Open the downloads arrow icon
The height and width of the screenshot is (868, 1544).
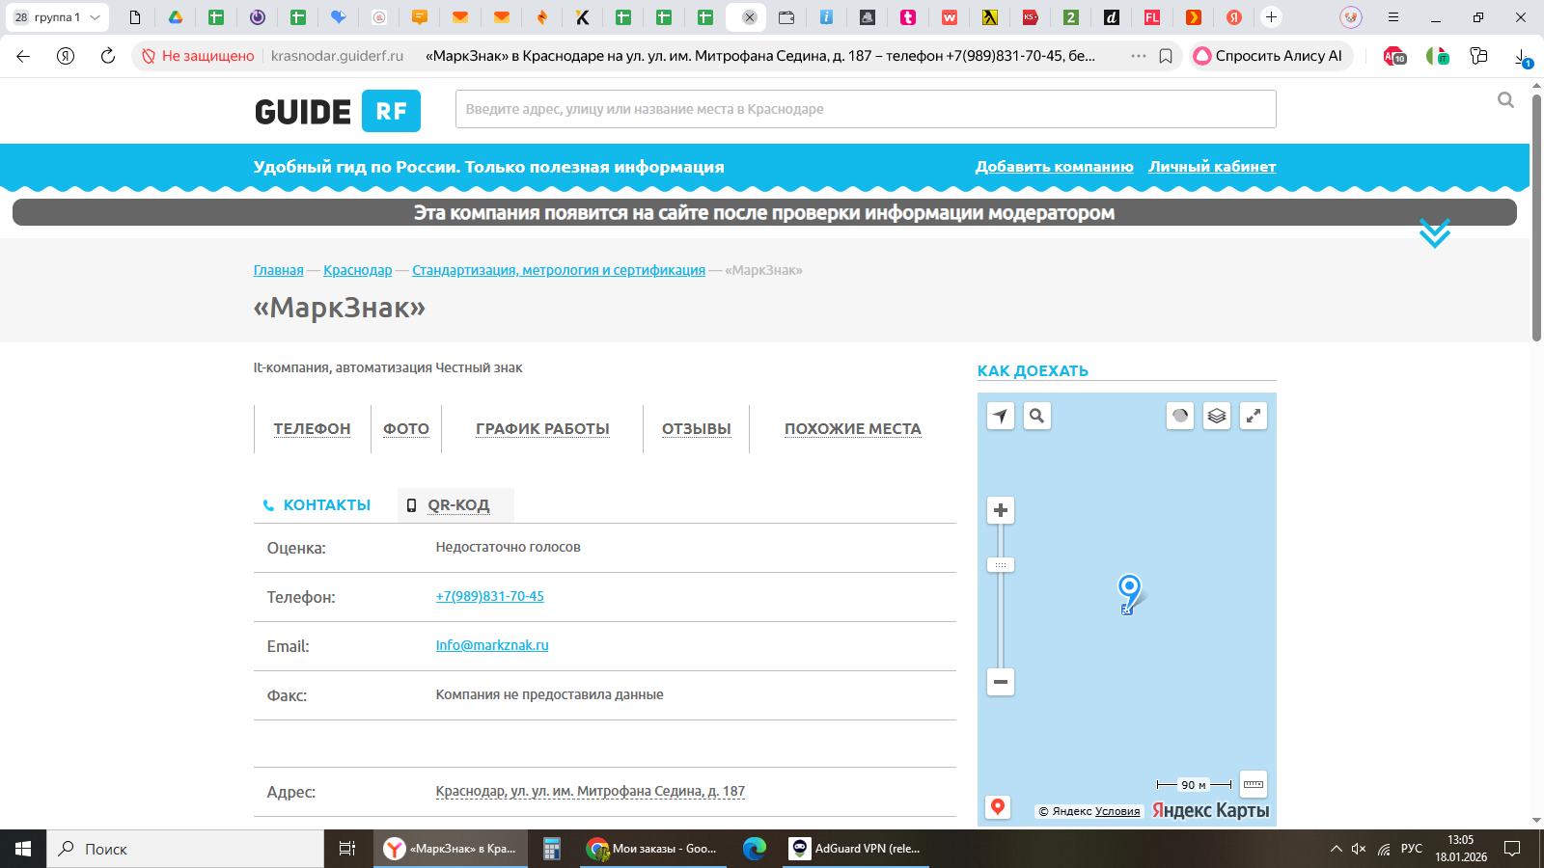point(1522,57)
